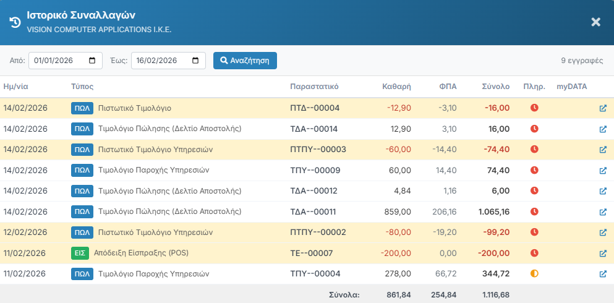Click the payment status clock for ΤΠΥ--00009
The image size is (614, 303).
pyautogui.click(x=535, y=171)
